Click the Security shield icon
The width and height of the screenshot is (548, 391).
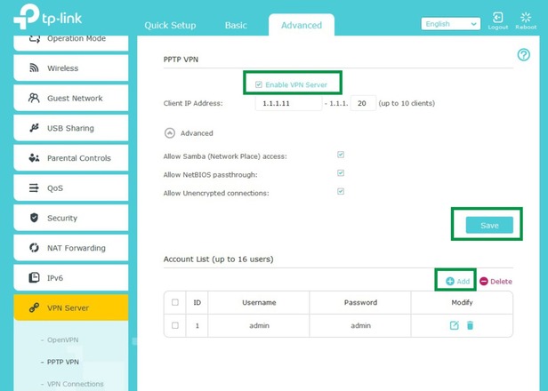[x=34, y=218]
